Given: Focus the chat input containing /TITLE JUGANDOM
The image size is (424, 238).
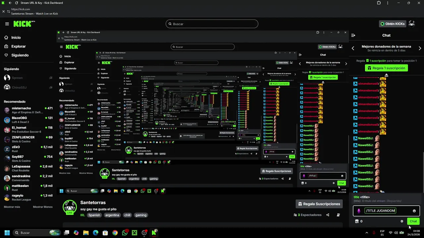Looking at the screenshot, I should [387, 211].
